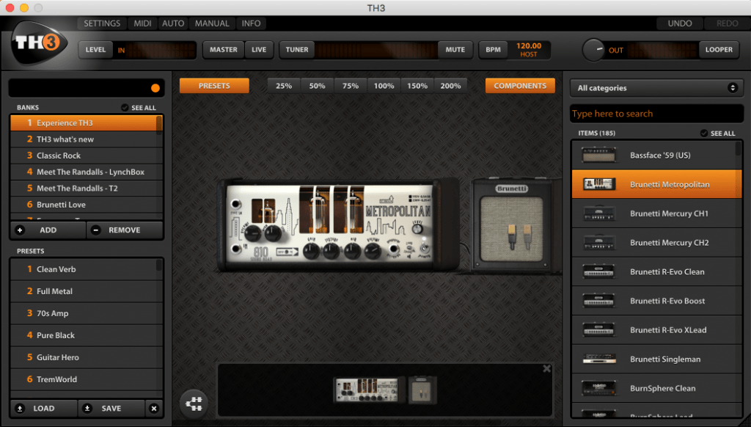Set zoom to 50%
The width and height of the screenshot is (751, 427).
317,86
